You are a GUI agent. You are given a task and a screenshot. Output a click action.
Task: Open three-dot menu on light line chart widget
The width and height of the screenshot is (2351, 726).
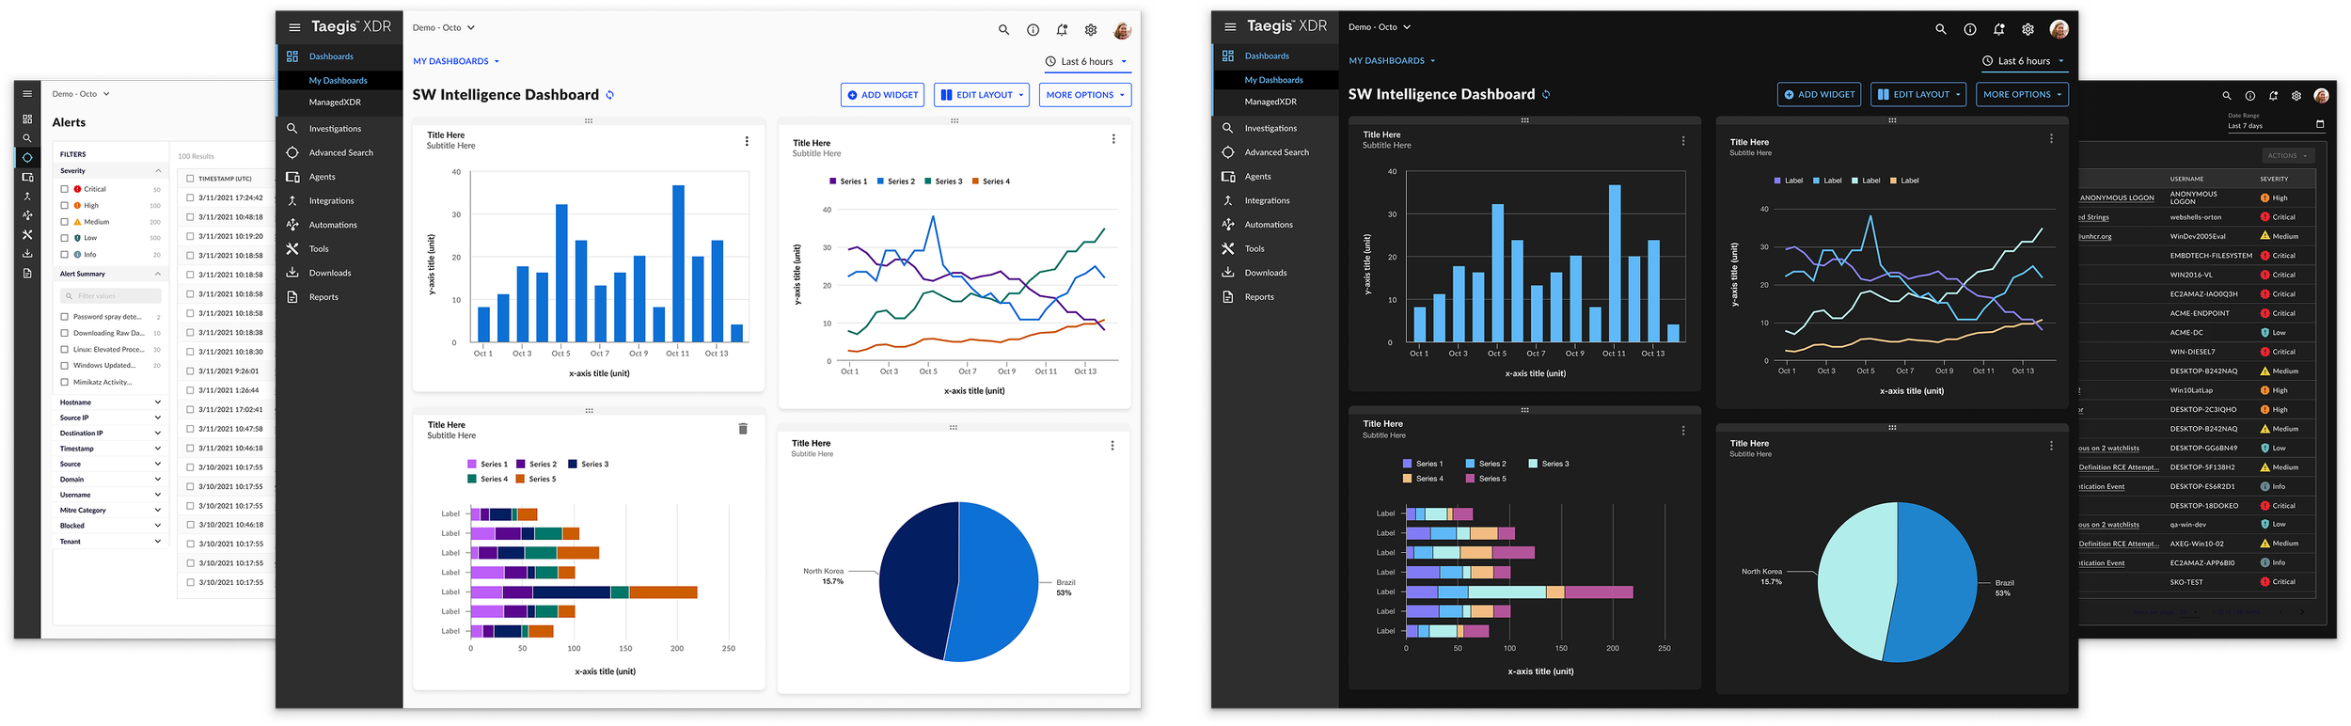[1113, 139]
